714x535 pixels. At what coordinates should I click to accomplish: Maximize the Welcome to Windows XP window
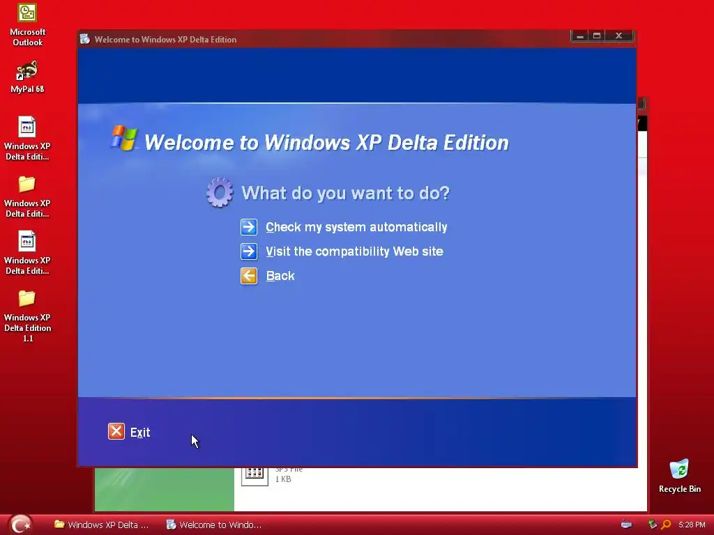coord(597,36)
